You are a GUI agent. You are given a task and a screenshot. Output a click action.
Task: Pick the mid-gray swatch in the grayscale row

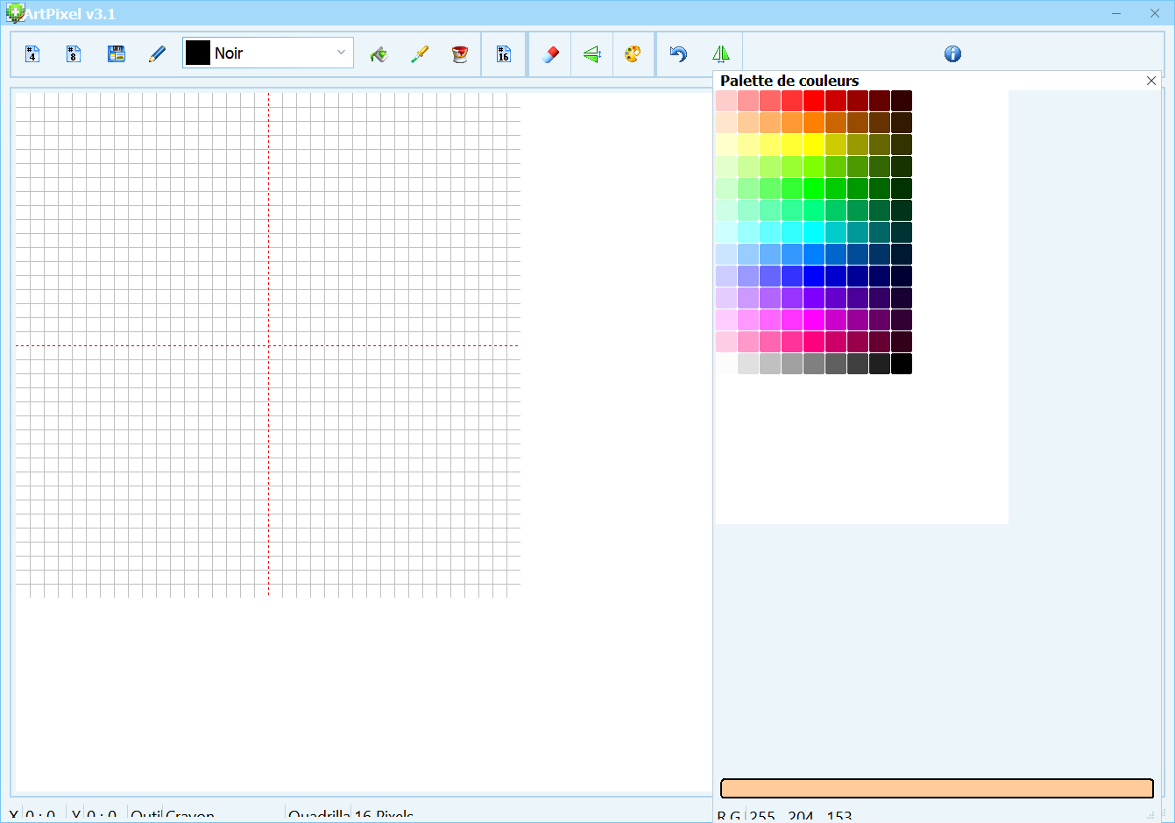point(814,364)
